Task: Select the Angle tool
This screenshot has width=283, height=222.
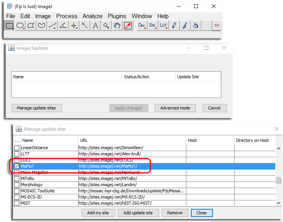Action: coord(63,26)
